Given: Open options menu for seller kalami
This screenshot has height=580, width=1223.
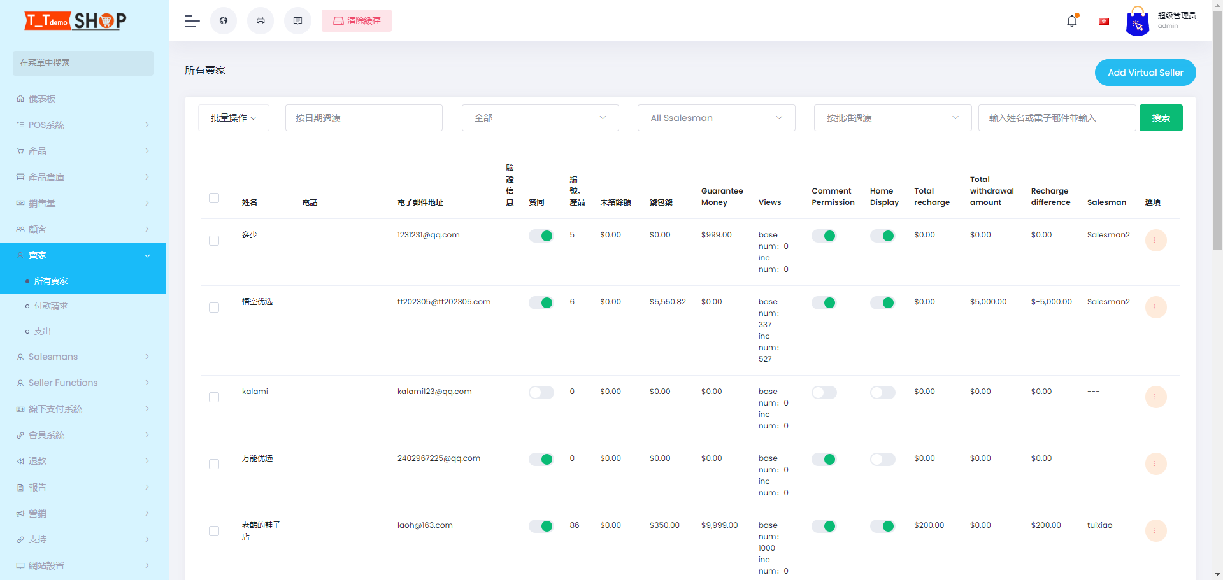Looking at the screenshot, I should click(1155, 397).
